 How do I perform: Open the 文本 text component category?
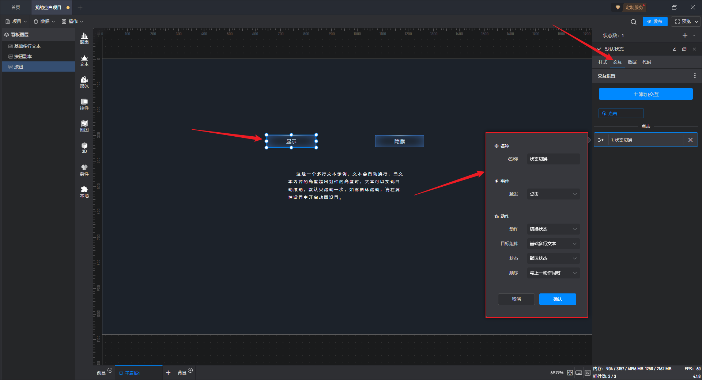click(x=84, y=61)
